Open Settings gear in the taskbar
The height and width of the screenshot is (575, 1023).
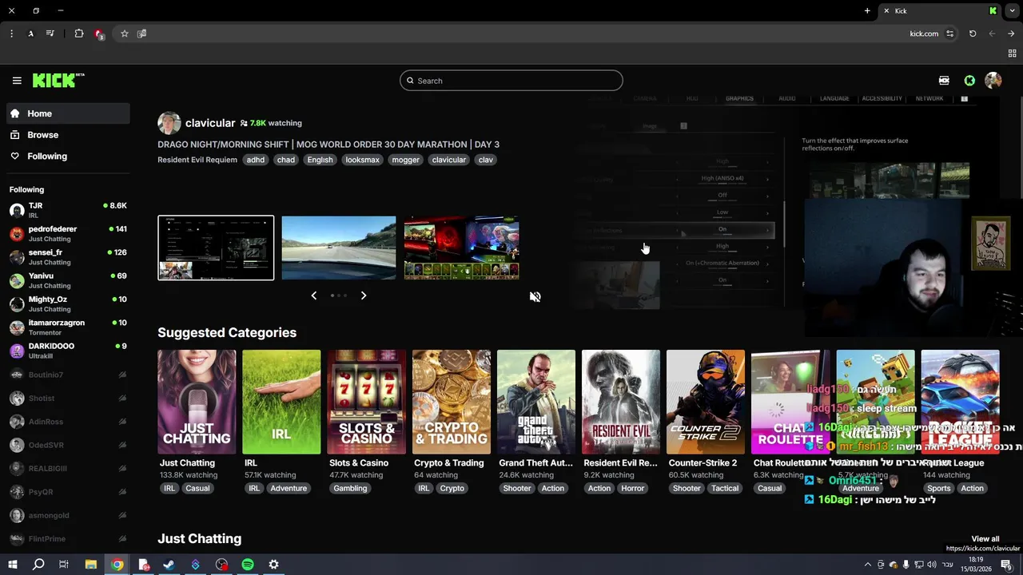click(x=273, y=565)
